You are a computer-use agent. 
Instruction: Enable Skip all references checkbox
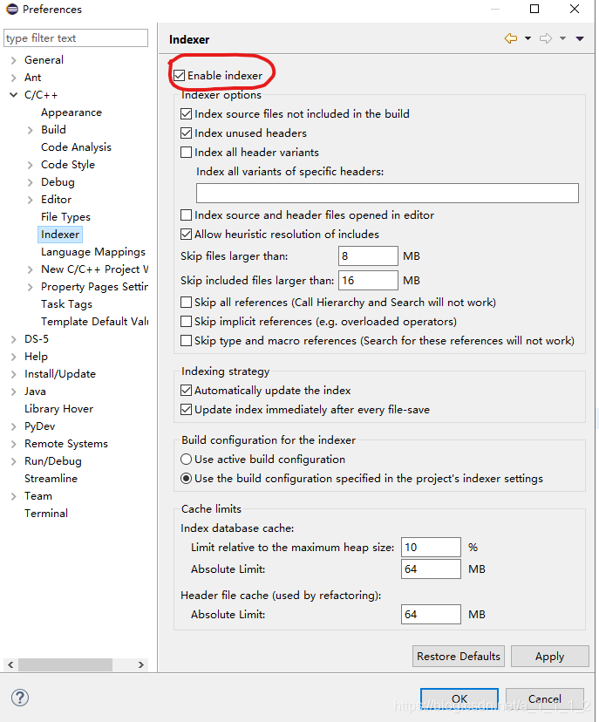coord(186,303)
